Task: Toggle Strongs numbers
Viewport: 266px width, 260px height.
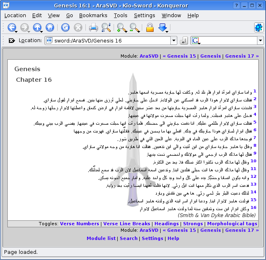Action: coord(193,224)
